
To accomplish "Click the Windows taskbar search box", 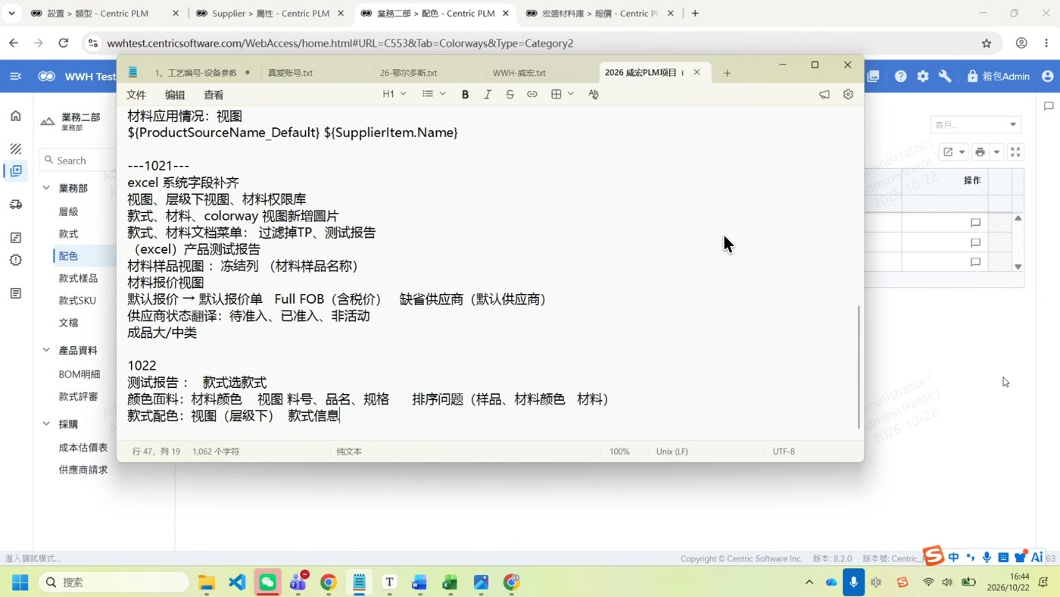I will tap(114, 582).
